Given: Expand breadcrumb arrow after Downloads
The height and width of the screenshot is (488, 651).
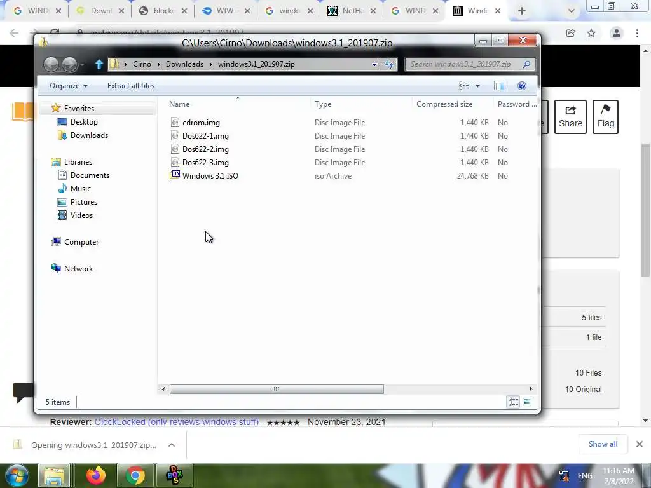Looking at the screenshot, I should coord(211,64).
